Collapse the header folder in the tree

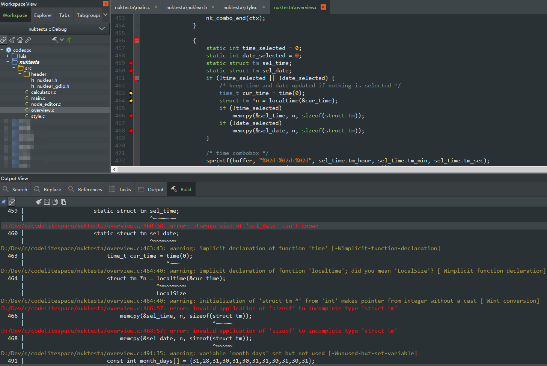point(20,74)
